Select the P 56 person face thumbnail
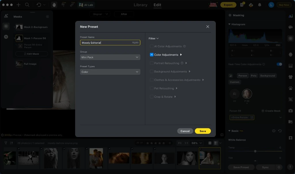The image size is (295, 174). point(247,94)
